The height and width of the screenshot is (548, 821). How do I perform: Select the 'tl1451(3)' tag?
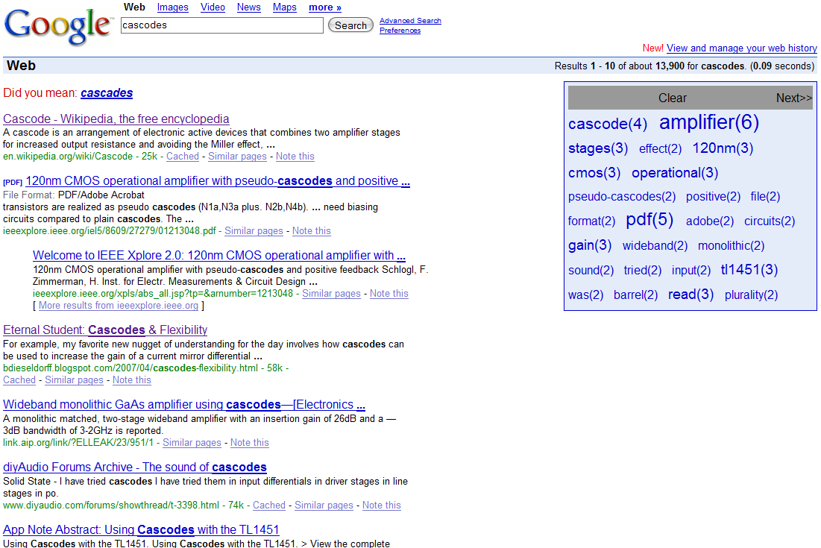click(x=749, y=270)
